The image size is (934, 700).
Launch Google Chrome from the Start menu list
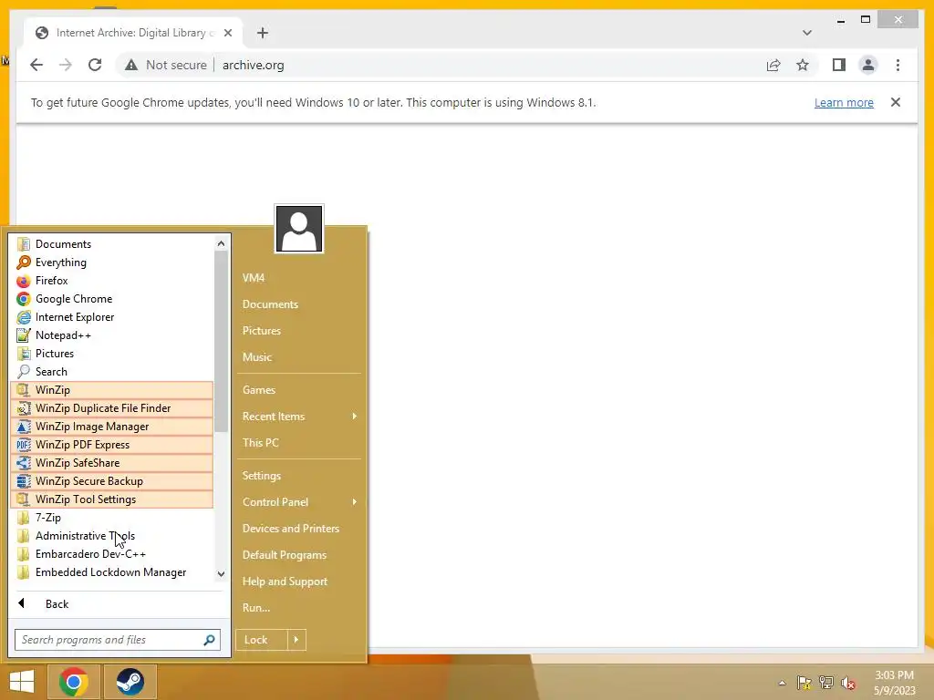(x=112, y=299)
